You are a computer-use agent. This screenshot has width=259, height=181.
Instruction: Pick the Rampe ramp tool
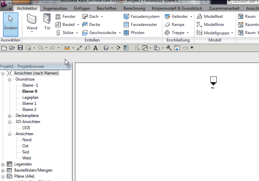(x=174, y=25)
